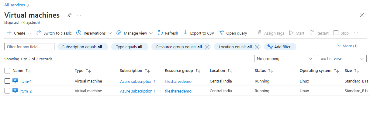Remove the Location filter
Image resolution: width=370 pixels, height=118 pixels.
(x=257, y=47)
